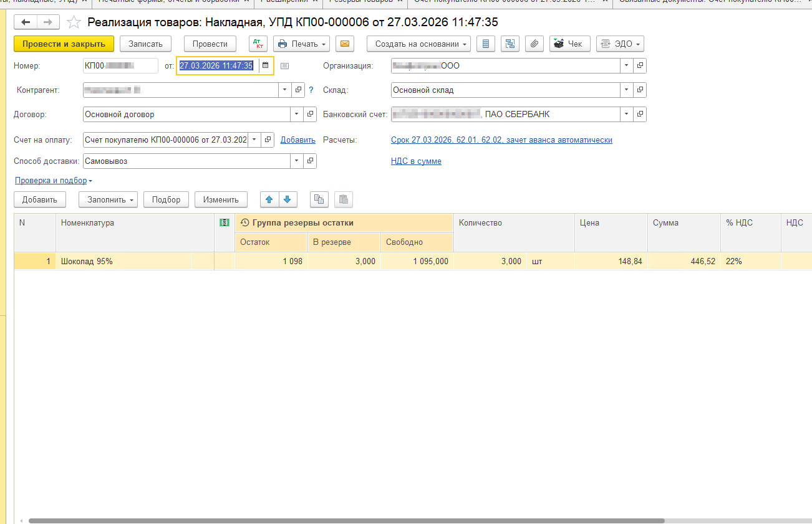
Task: Click the Провести button
Action: [x=210, y=44]
